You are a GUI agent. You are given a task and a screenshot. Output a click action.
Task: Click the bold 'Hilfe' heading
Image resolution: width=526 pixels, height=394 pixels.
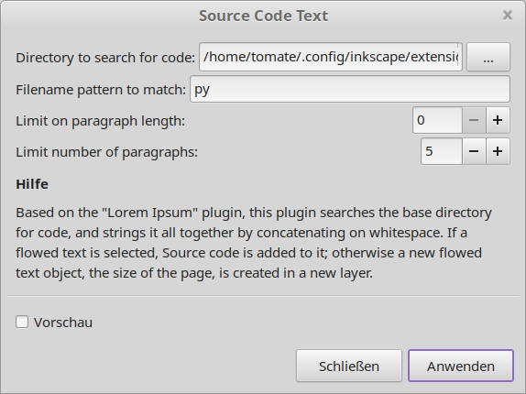pyautogui.click(x=32, y=184)
